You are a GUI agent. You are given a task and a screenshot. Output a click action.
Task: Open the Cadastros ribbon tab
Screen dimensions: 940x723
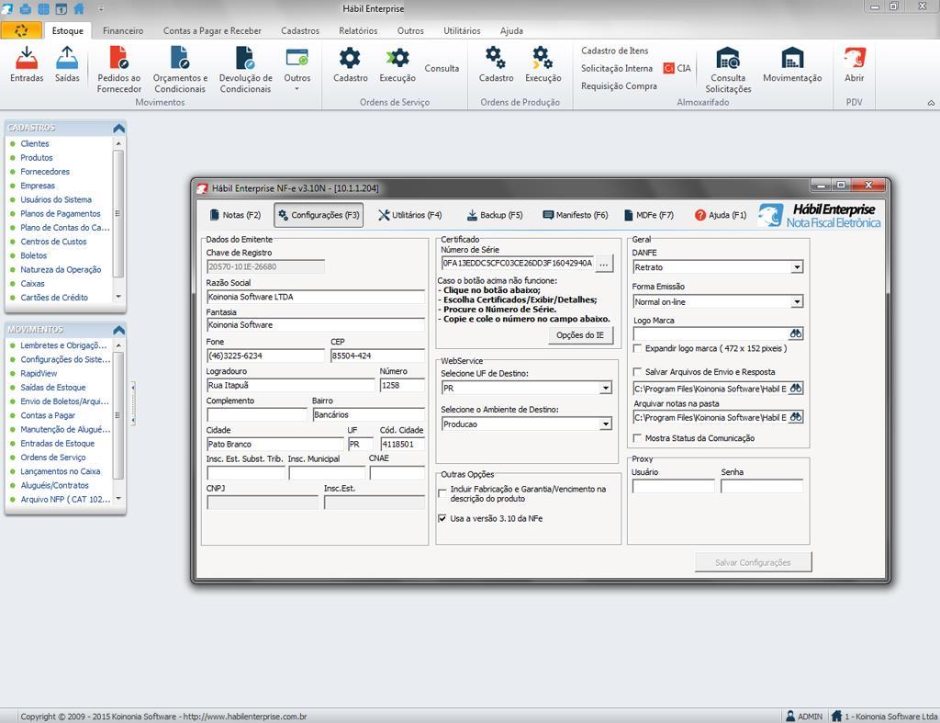(300, 30)
